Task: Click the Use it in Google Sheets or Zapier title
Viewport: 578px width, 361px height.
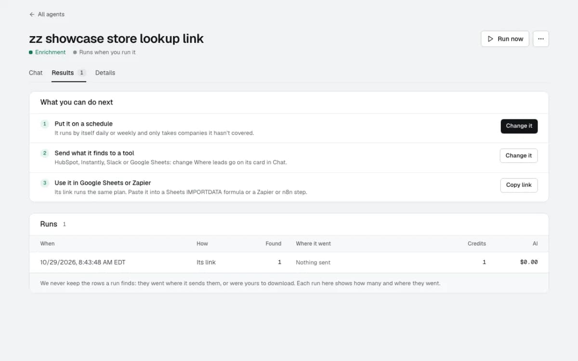Action: click(x=103, y=183)
